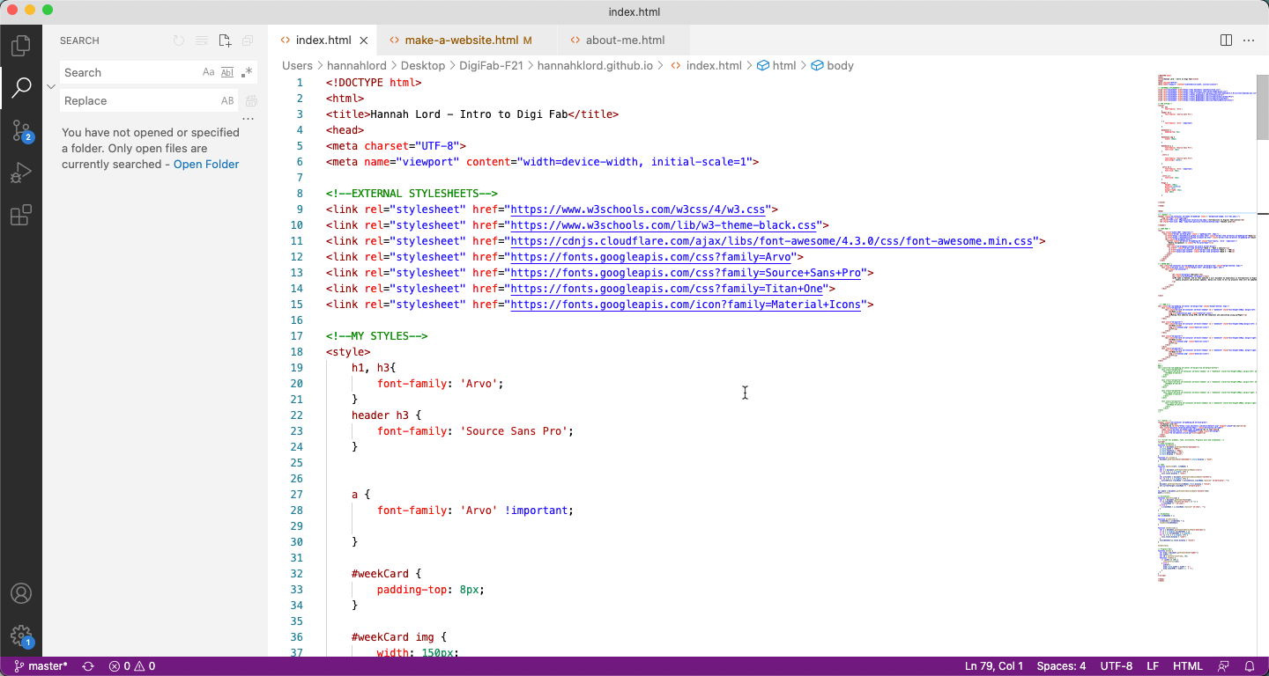Toggle Match Case in Search field
Screen dimensions: 1269x676
tap(209, 72)
